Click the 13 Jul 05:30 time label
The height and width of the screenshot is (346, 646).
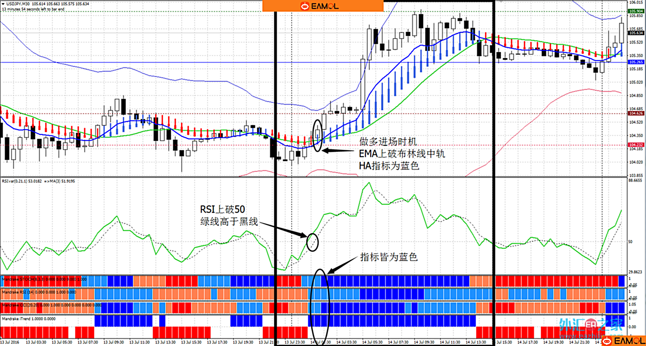pos(62,342)
